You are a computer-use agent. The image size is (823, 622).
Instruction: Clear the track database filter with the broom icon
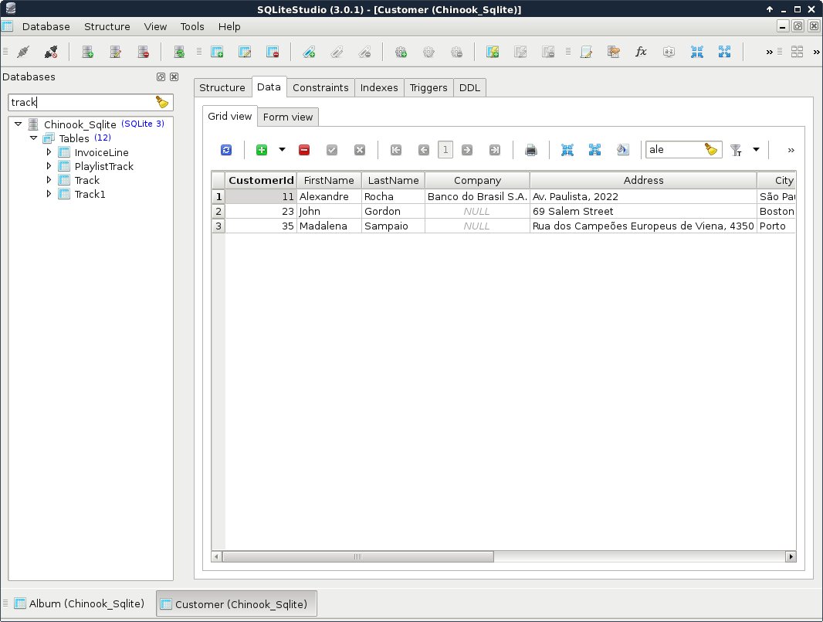162,102
